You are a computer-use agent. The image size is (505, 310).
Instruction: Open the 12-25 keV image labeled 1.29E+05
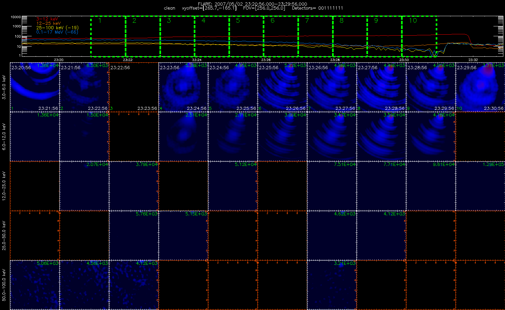pos(480,186)
